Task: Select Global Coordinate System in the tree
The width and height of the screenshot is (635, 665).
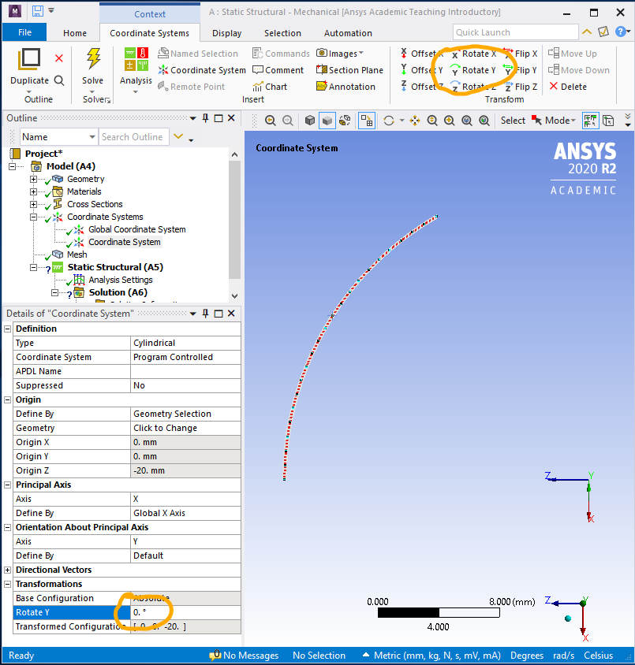Action: click(136, 229)
